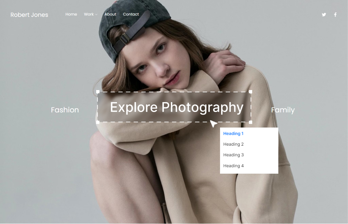
Task: Click the top-right selection handle
Action: [x=250, y=92]
